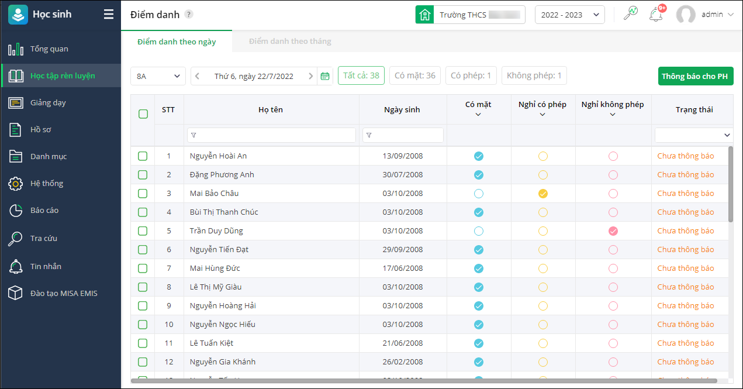Click the hamburger menu icon in sidebar
This screenshot has height=389, width=743.
tap(109, 15)
